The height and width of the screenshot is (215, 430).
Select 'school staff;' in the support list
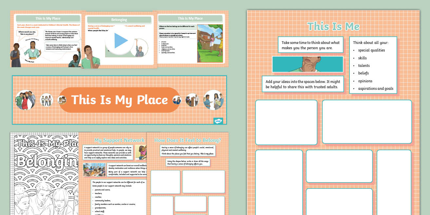(x=100, y=211)
